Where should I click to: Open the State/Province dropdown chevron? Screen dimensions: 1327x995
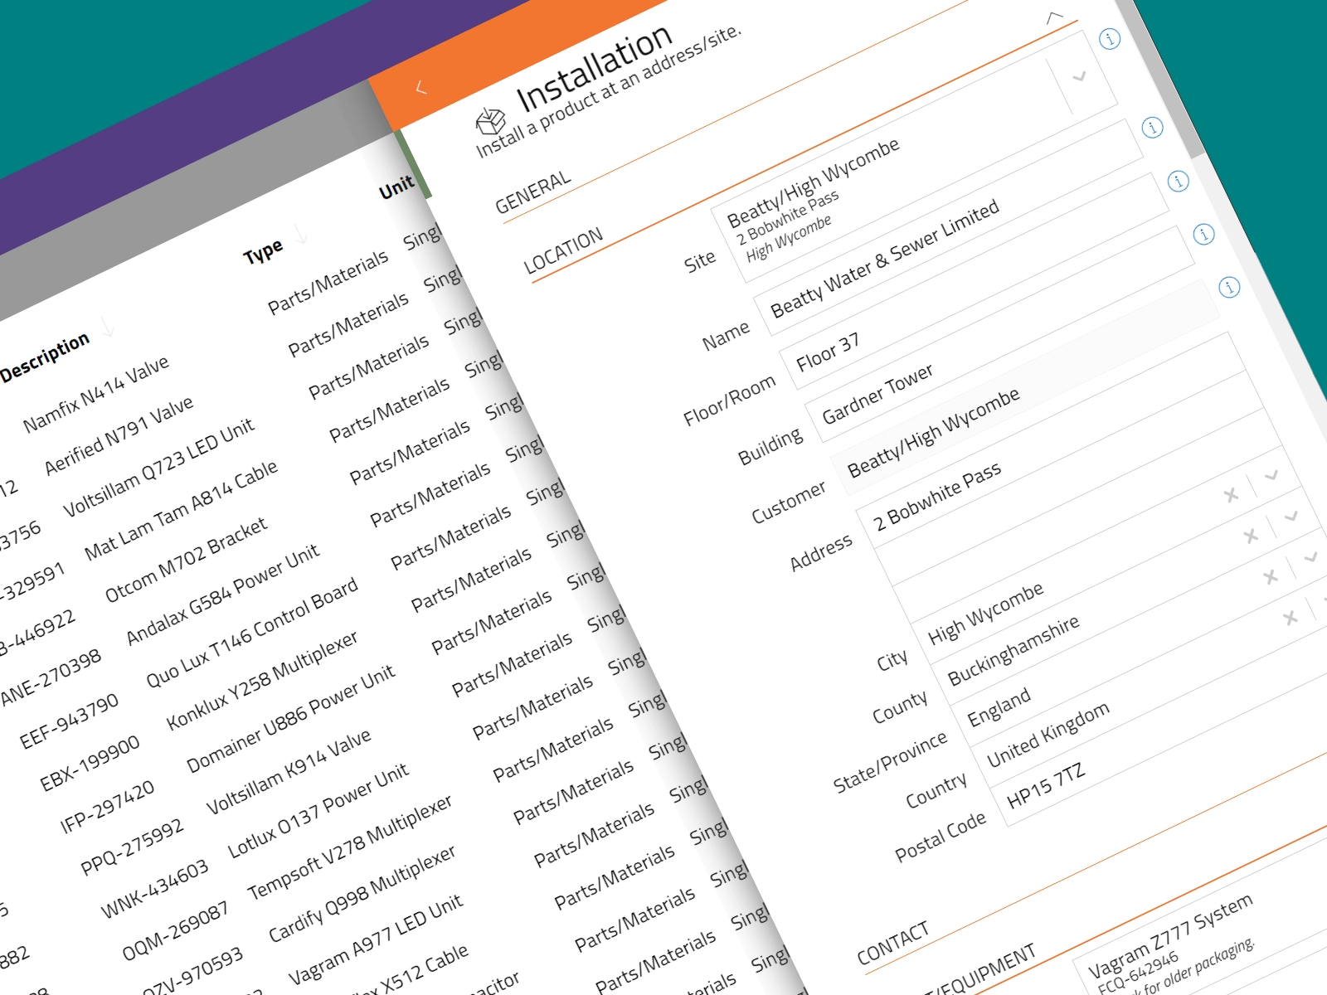(1311, 557)
